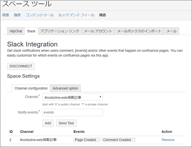Image resolution: width=192 pixels, height=147 pixels.
Task: Click #codezine-web掲載記事 in the table row
Action: pyautogui.click(x=38, y=140)
